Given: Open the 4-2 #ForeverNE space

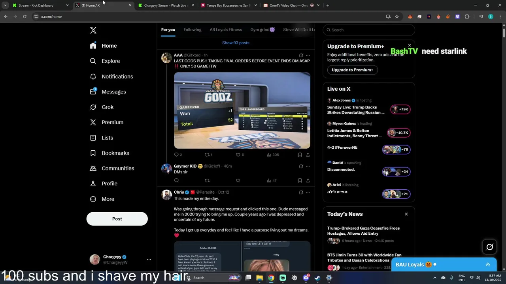Looking at the screenshot, I should 368,149.
